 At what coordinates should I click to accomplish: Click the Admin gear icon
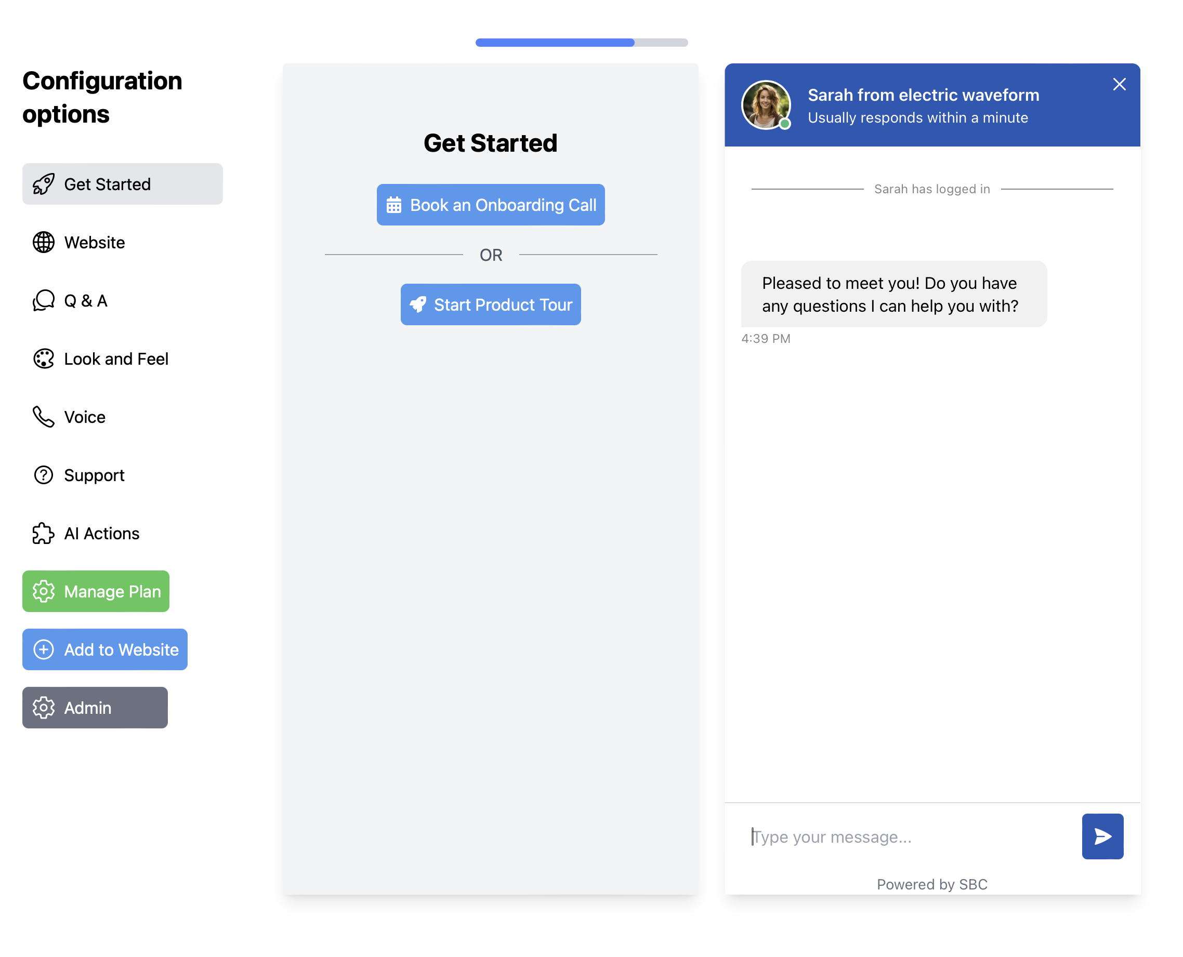[x=44, y=708]
